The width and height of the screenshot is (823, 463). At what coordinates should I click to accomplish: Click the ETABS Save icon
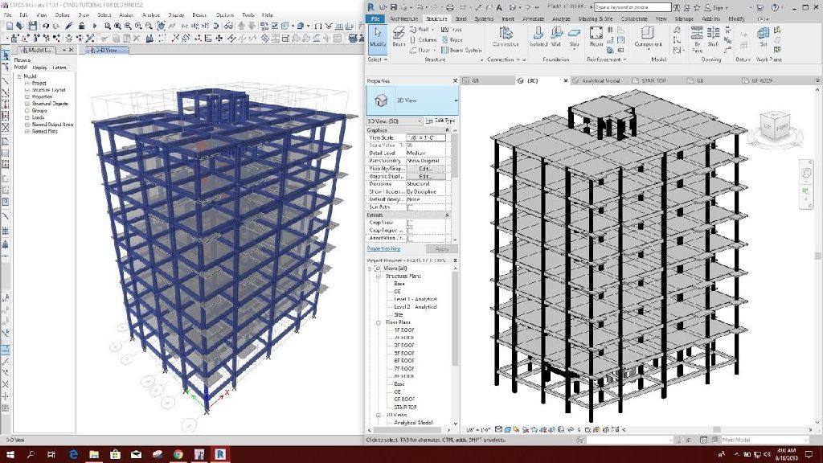click(32, 26)
